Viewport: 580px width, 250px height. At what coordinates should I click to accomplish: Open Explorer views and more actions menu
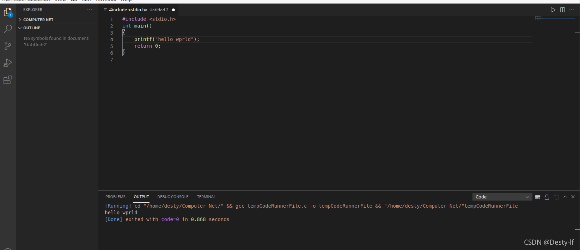pyautogui.click(x=90, y=10)
